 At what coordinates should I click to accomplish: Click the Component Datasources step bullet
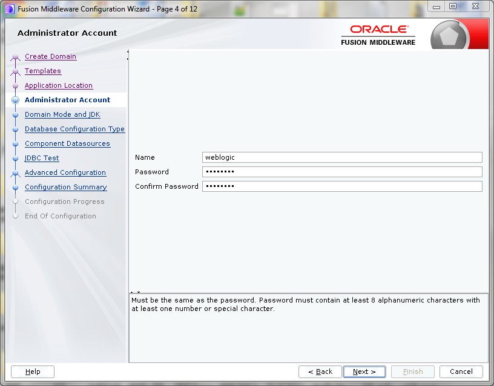click(16, 143)
